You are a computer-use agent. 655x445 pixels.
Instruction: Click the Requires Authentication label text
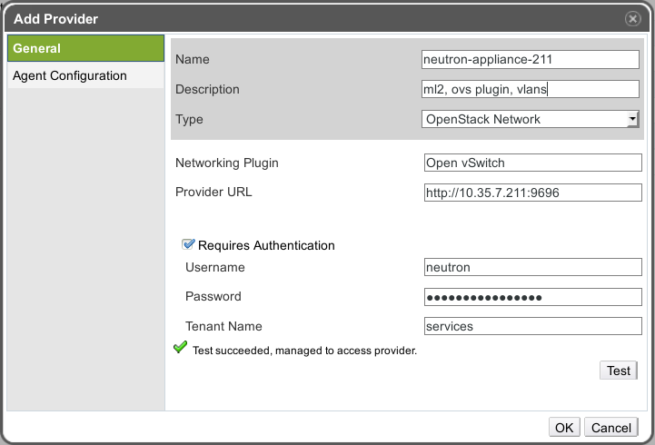point(266,245)
